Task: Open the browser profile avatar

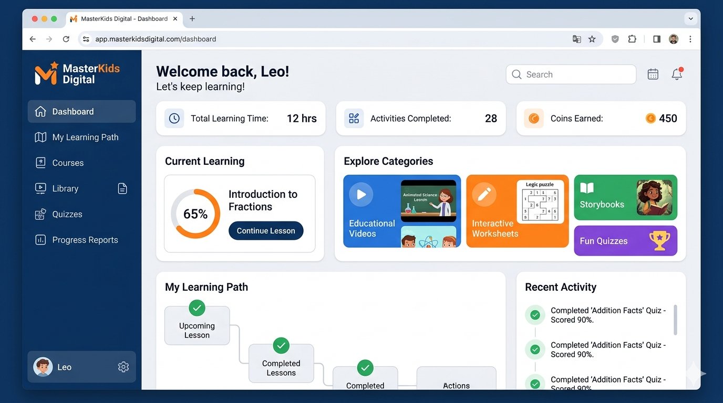Action: pyautogui.click(x=674, y=39)
